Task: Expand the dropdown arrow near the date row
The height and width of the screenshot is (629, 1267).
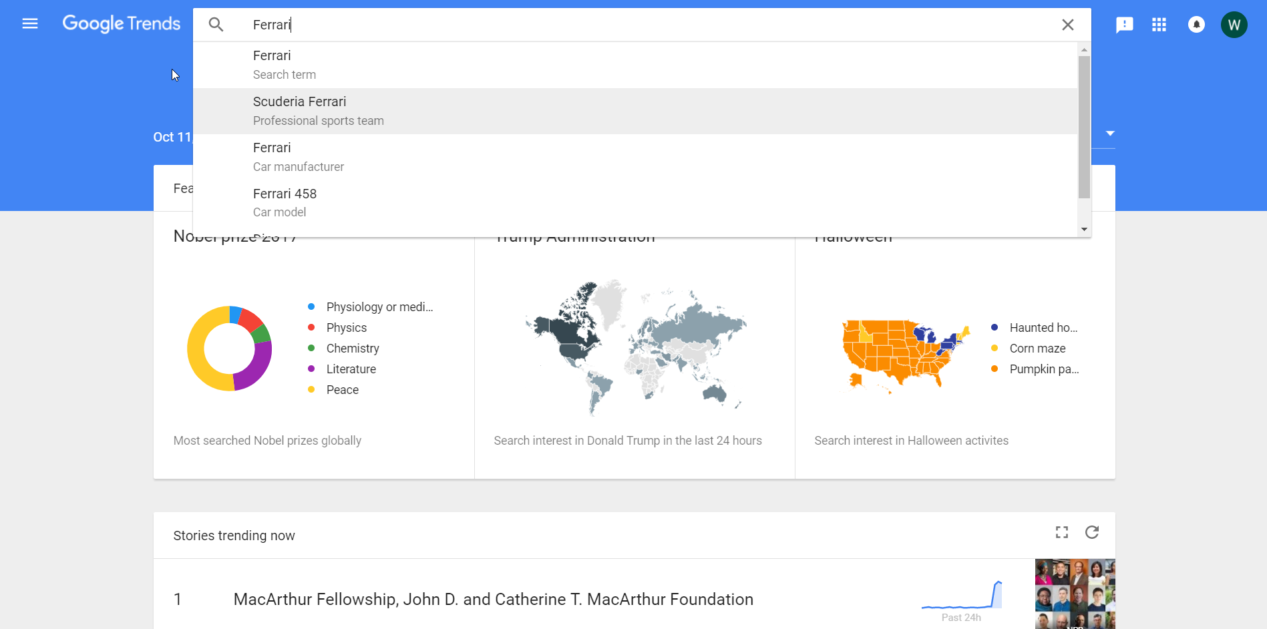Action: coord(1110,134)
